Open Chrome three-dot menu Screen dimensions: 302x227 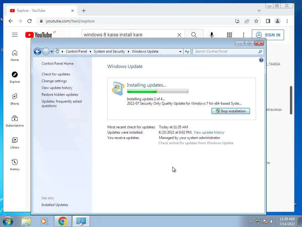pos(287,21)
